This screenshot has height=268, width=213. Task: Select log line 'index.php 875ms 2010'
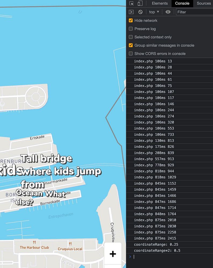coord(170,220)
